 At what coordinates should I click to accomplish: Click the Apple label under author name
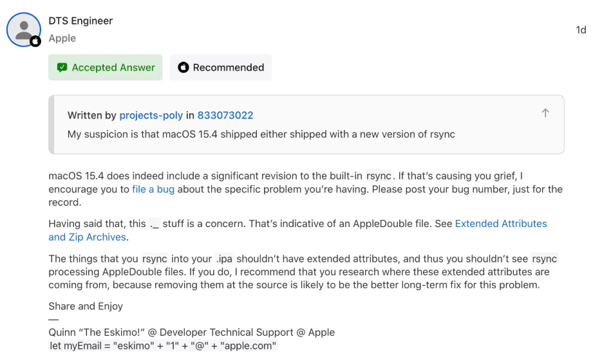pos(62,38)
